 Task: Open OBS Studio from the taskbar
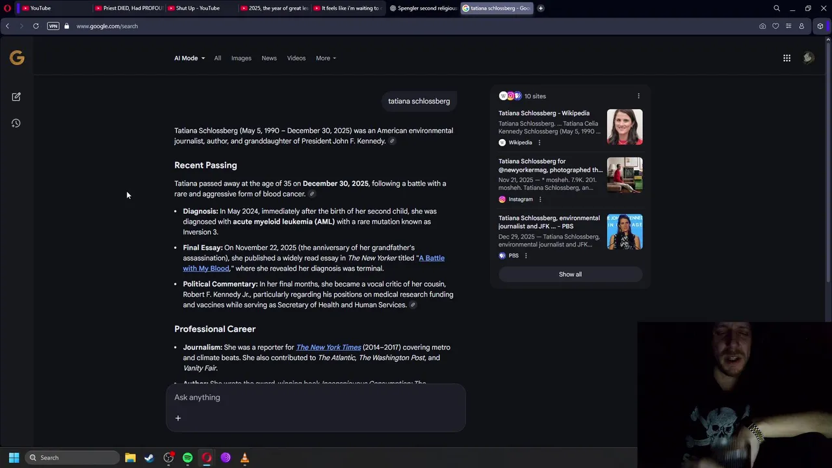click(x=168, y=458)
